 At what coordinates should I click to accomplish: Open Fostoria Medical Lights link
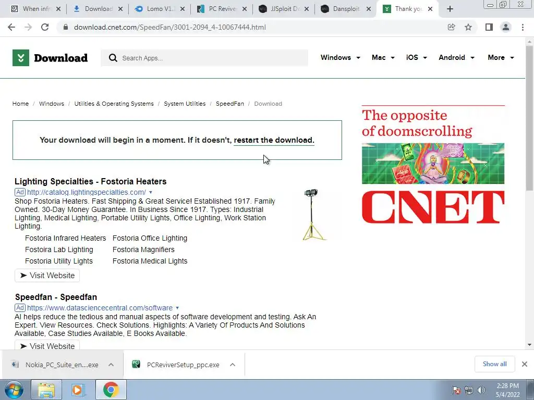click(150, 261)
